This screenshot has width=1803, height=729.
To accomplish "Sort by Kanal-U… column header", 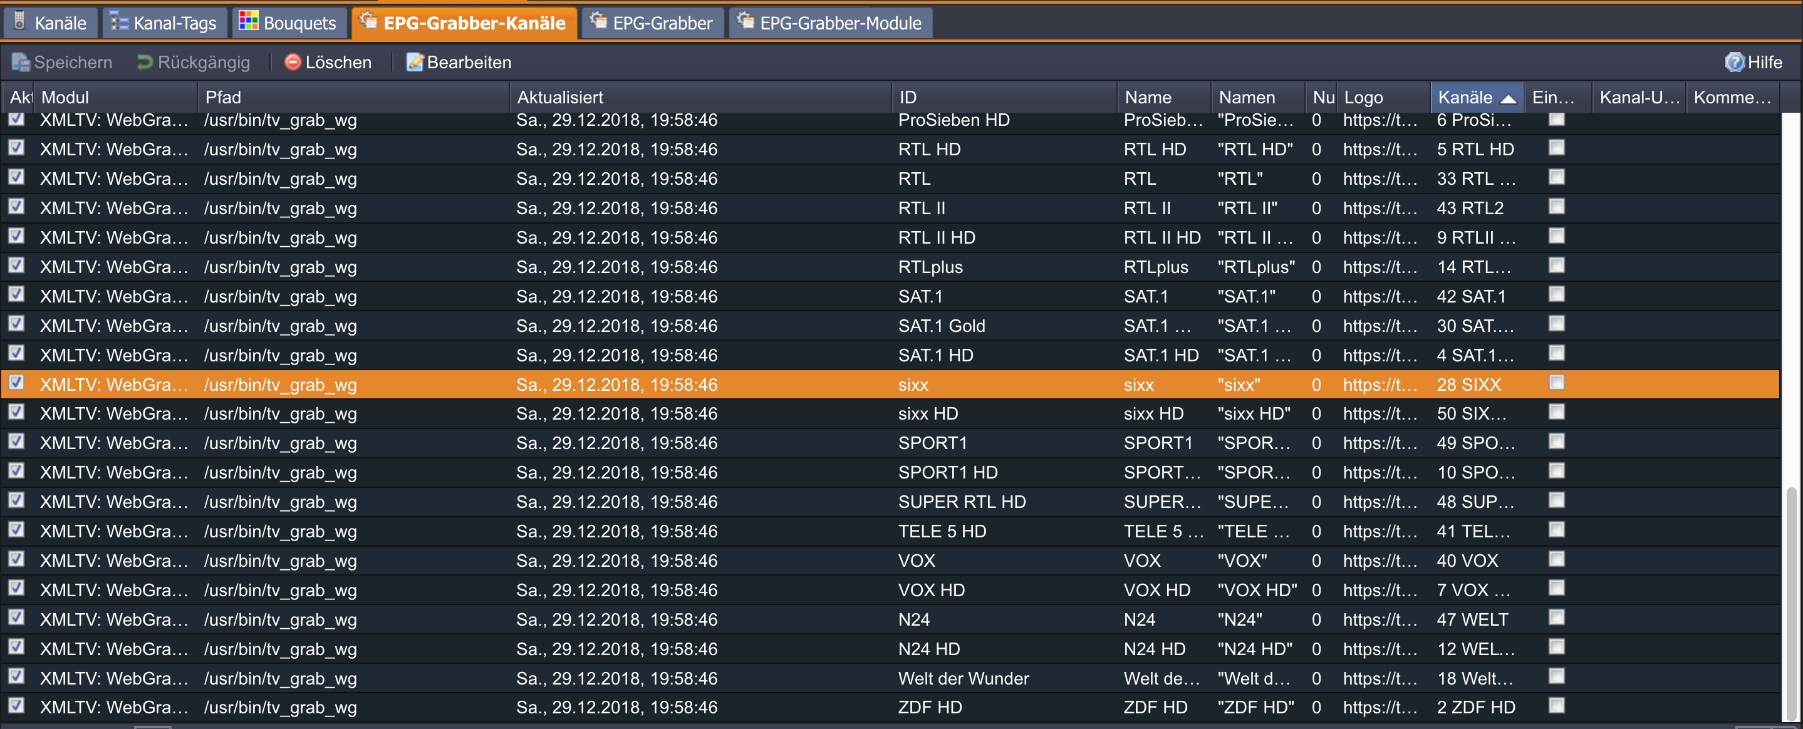I will [1639, 97].
